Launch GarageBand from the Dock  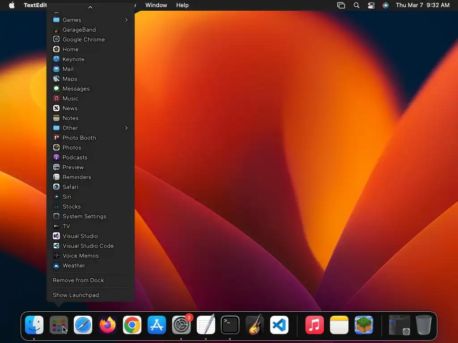coord(254,325)
